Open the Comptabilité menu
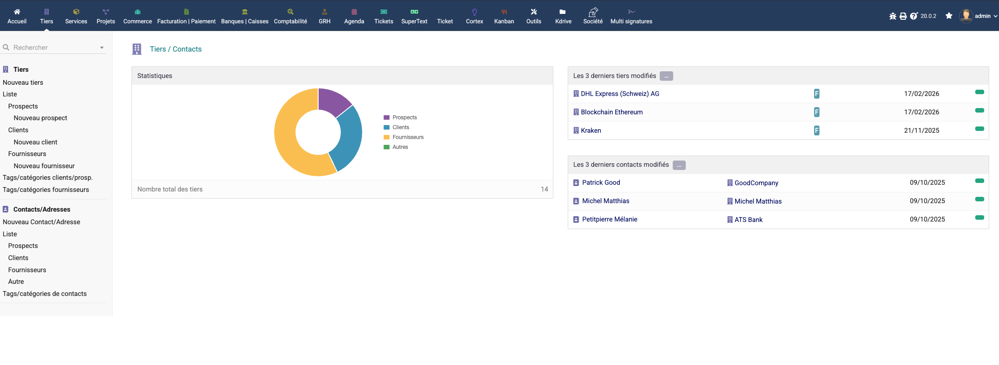The height and width of the screenshot is (365, 999). click(x=290, y=16)
